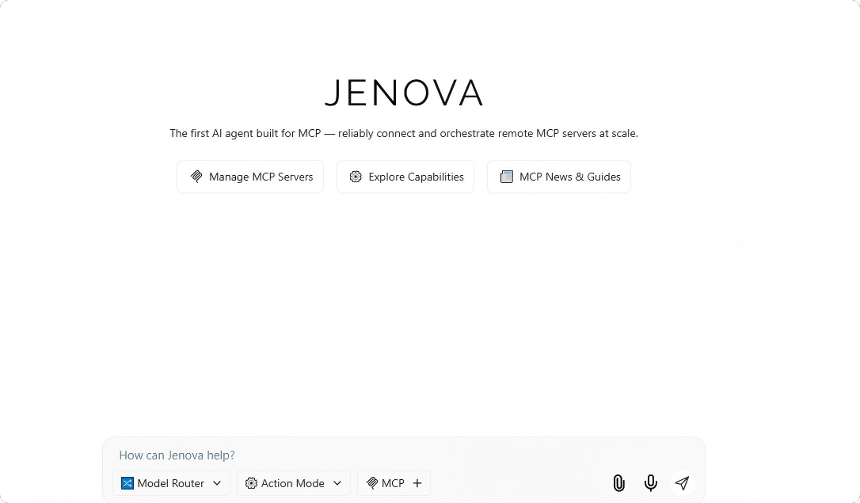The image size is (860, 503).
Task: Click the MCP logo icon in the input bar
Action: pyautogui.click(x=371, y=483)
